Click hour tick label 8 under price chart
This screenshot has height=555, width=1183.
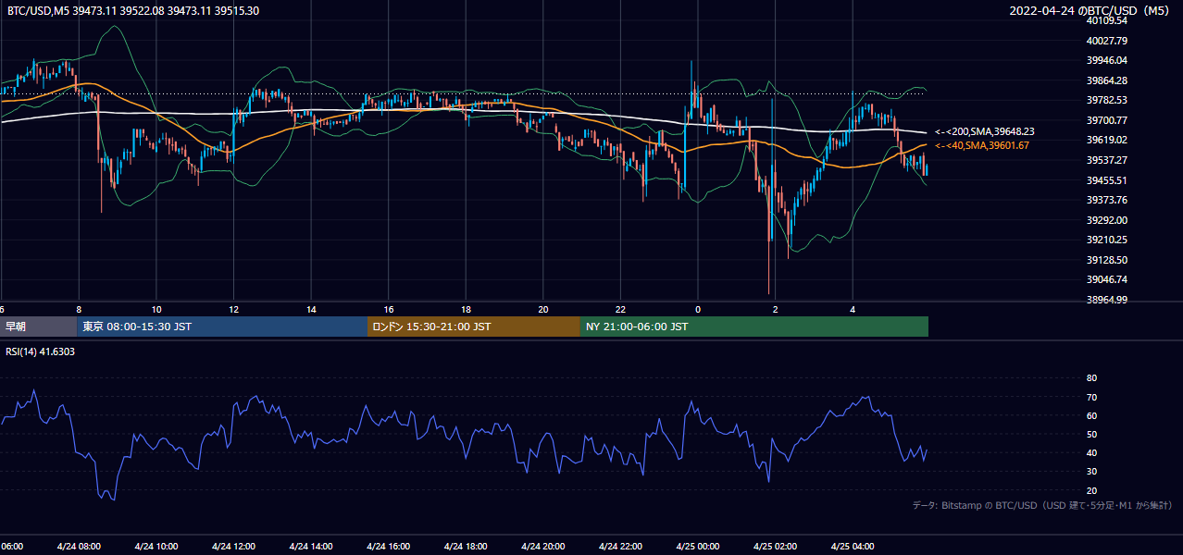tap(79, 309)
